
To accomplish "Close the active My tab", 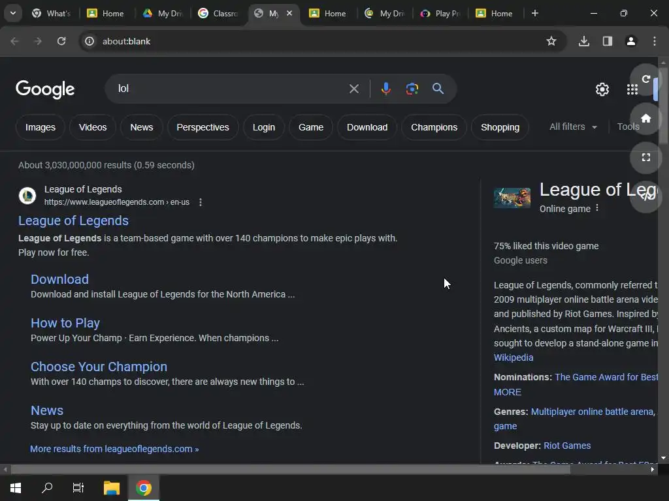I will coord(289,13).
